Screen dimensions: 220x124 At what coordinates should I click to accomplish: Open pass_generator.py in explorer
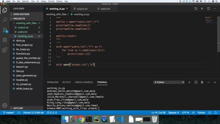(26, 75)
